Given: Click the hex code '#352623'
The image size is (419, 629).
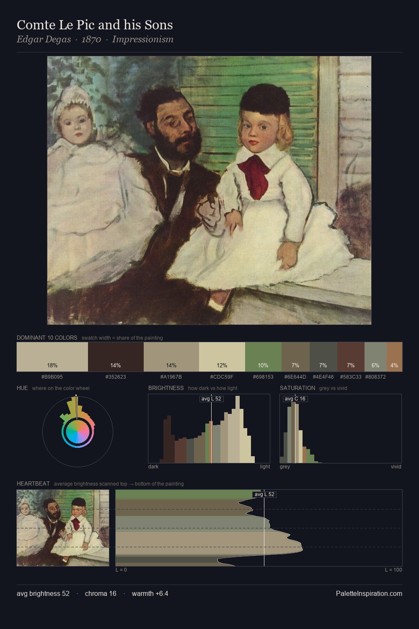Looking at the screenshot, I should (x=116, y=377).
